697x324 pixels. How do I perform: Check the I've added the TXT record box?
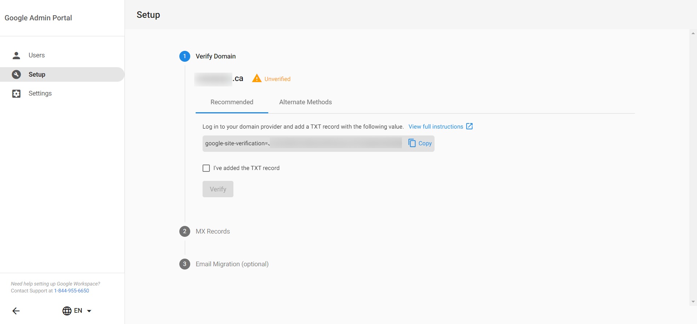[206, 168]
